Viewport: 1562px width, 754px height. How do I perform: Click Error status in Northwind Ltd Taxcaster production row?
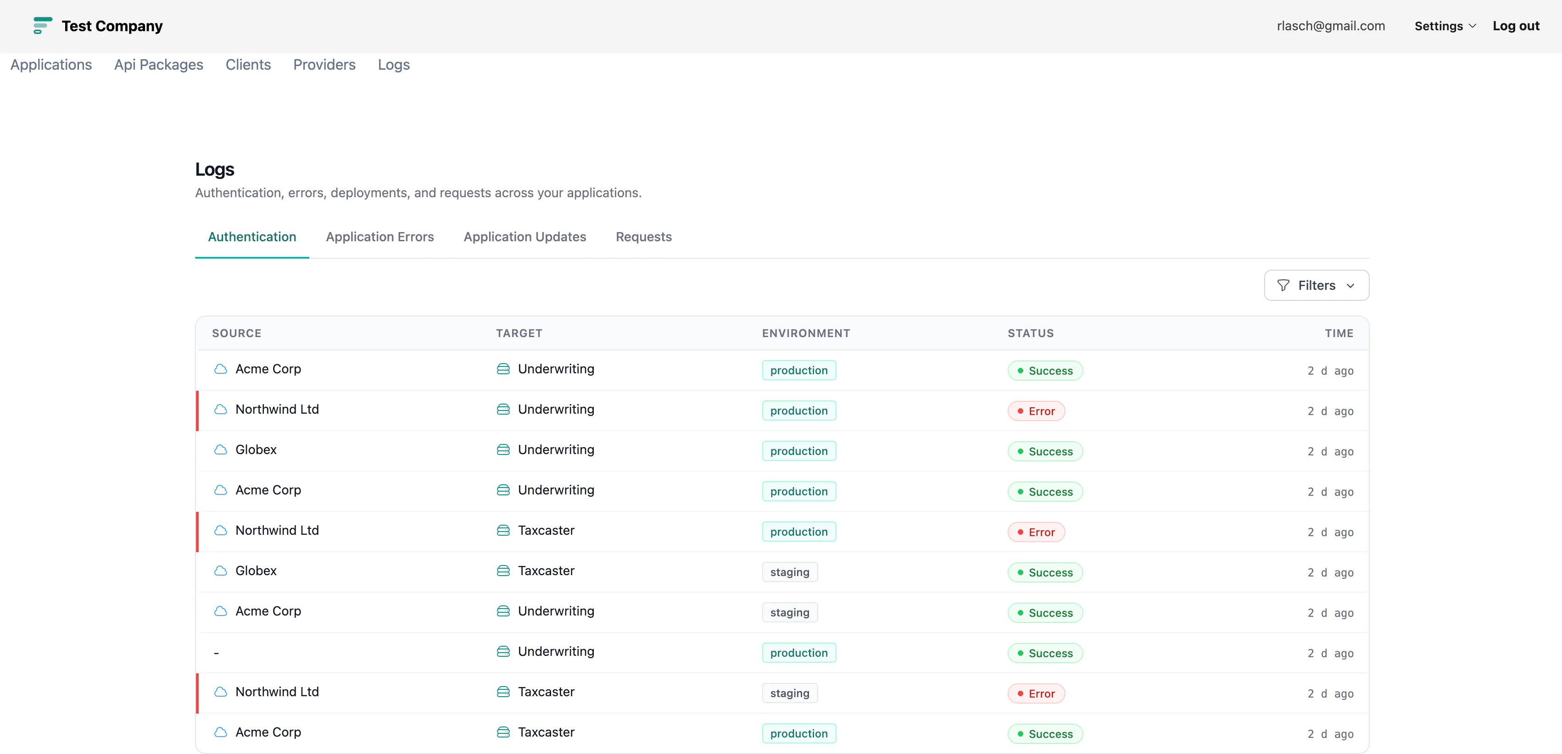click(1036, 532)
